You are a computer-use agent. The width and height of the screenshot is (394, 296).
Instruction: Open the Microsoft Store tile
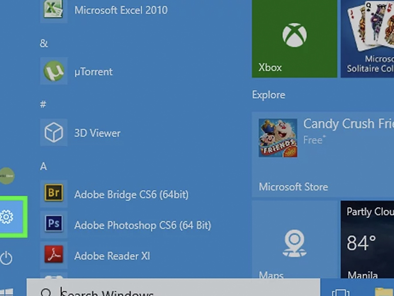coord(323,153)
